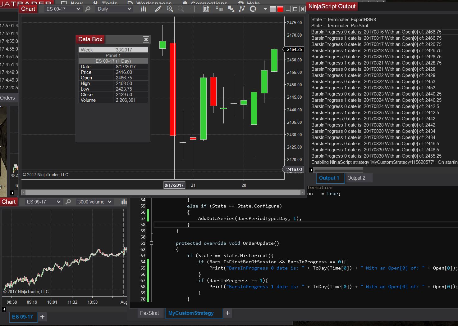Click the red link color square

point(280,9)
